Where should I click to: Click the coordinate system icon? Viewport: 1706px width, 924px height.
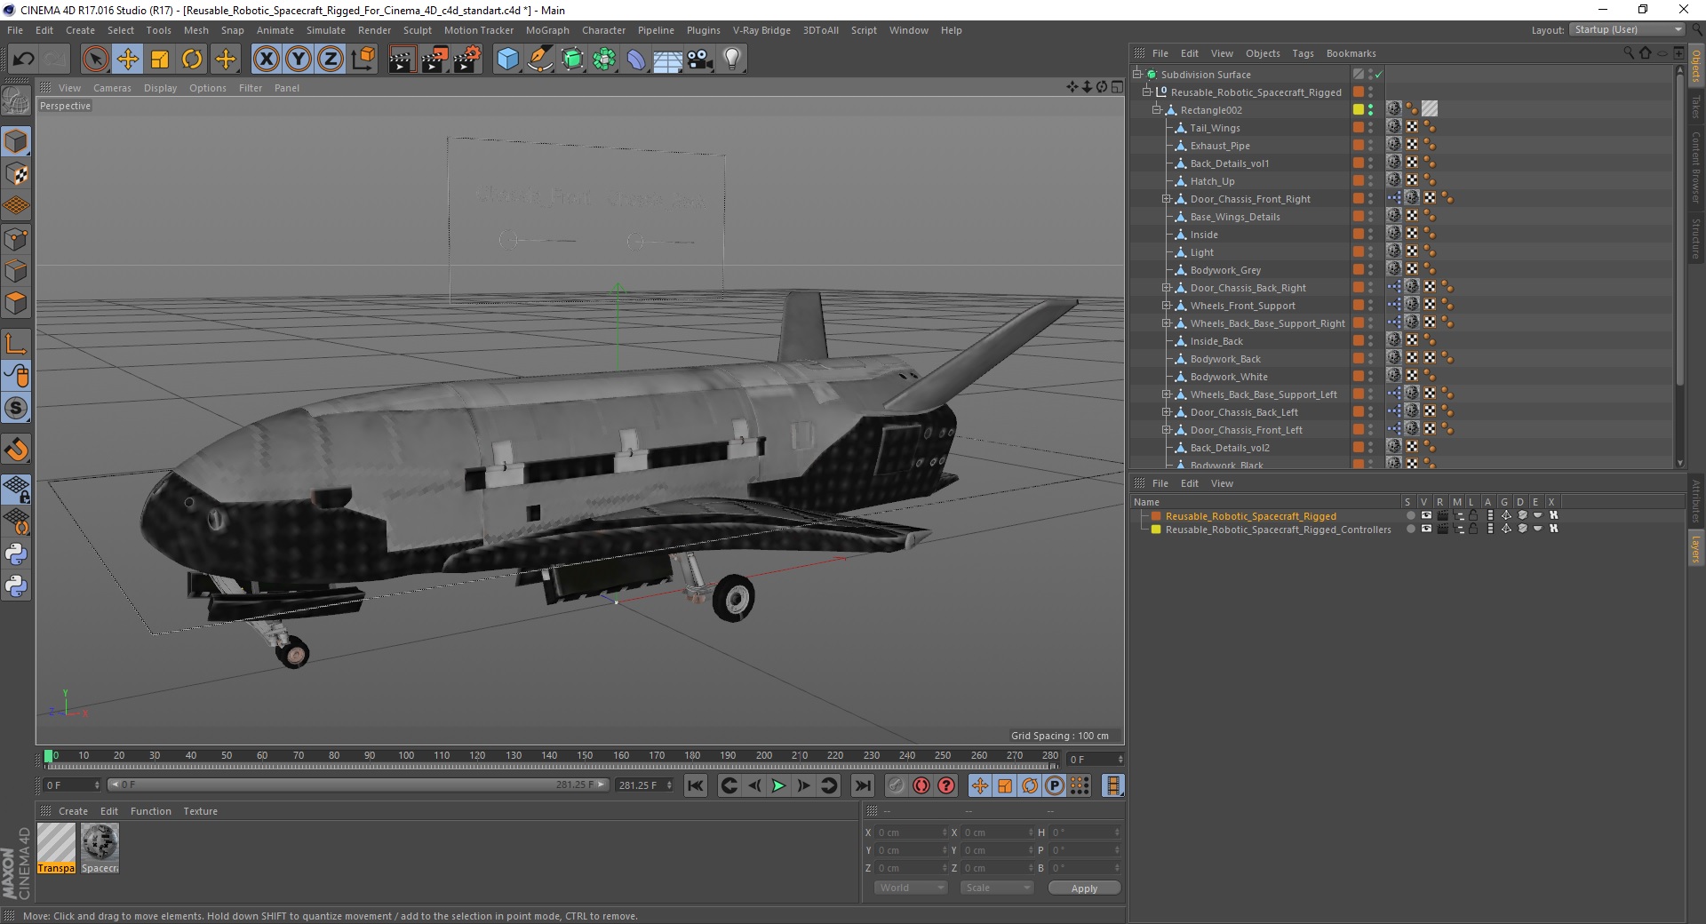pos(363,60)
